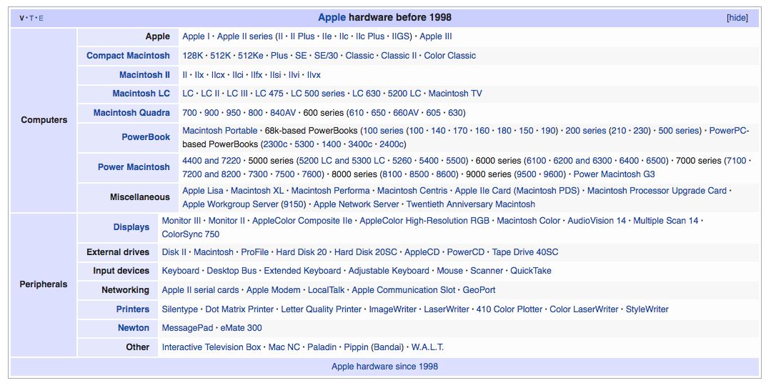Open the 4400 and 7220 link
The image size is (771, 383).
[212, 161]
